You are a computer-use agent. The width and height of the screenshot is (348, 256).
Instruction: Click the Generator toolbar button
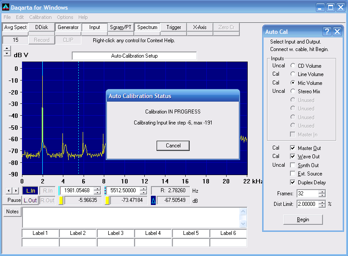click(x=68, y=27)
